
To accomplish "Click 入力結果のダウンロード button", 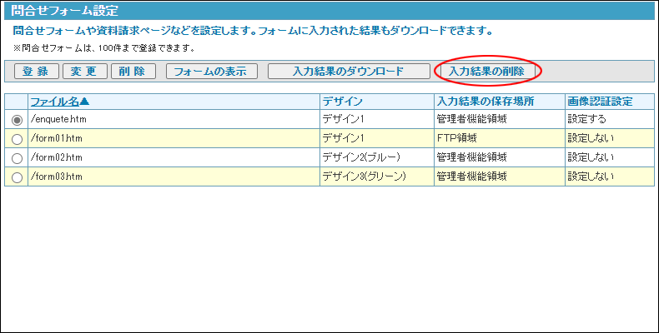I will 348,72.
